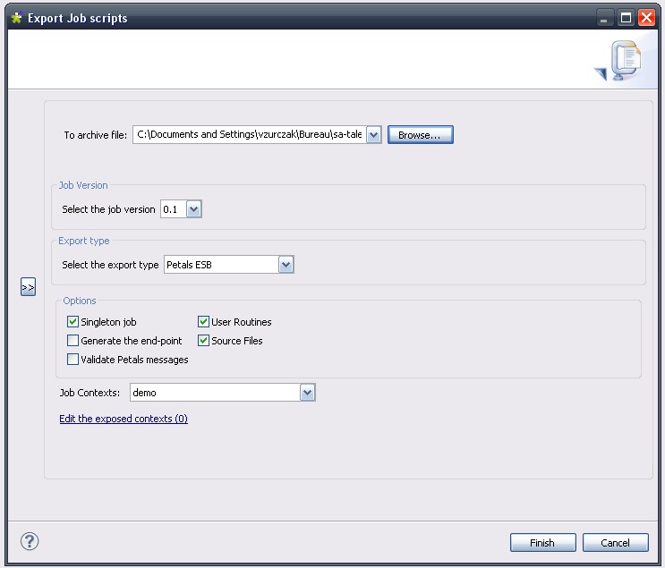Expand the side panel with >> button
This screenshot has width=665, height=568.
pos(28,287)
